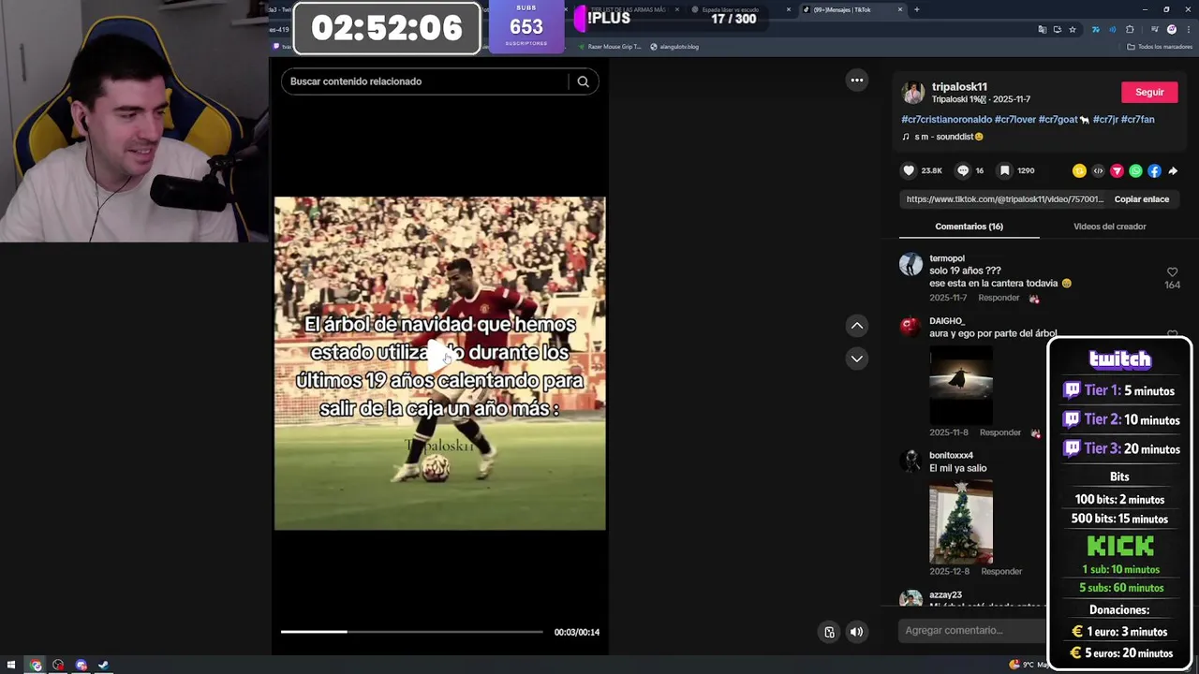Bookmark the video with the save icon
The width and height of the screenshot is (1199, 674).
1004,170
